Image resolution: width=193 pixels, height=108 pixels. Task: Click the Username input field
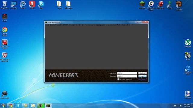point(127,73)
